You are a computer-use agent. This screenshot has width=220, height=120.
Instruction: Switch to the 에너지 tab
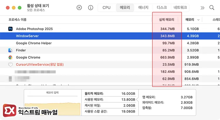[x=143, y=8]
